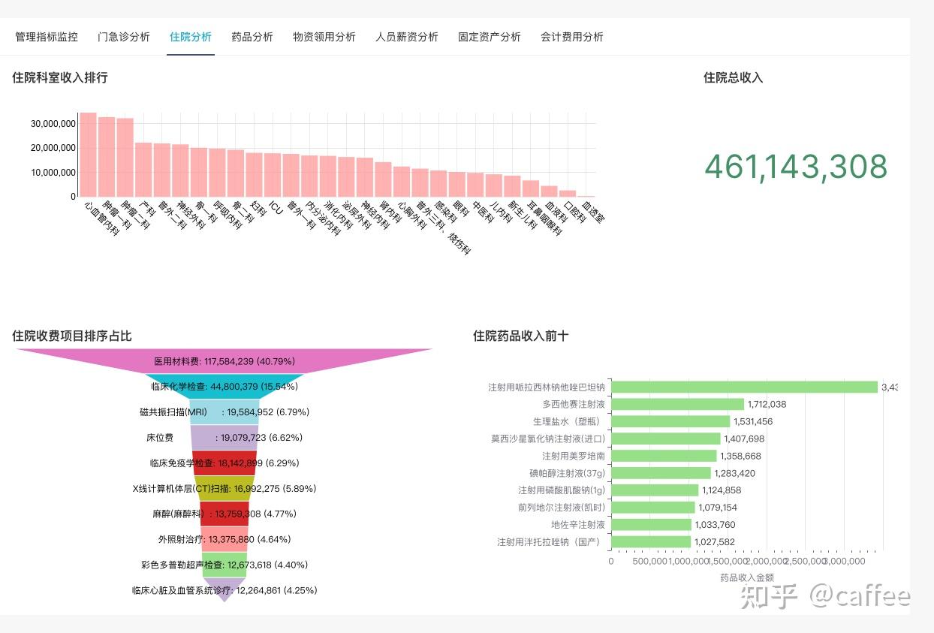This screenshot has width=934, height=633.
Task: Open the 人员薪资分析 tab
Action: 407,36
